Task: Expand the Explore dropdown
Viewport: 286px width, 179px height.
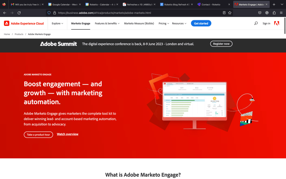Action: click(58, 23)
